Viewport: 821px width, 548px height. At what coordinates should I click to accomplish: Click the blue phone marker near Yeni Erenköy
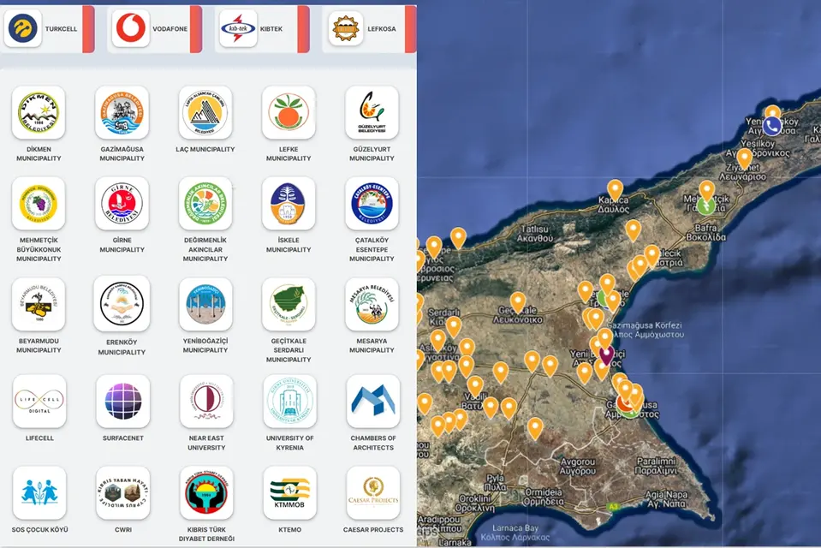(x=772, y=126)
